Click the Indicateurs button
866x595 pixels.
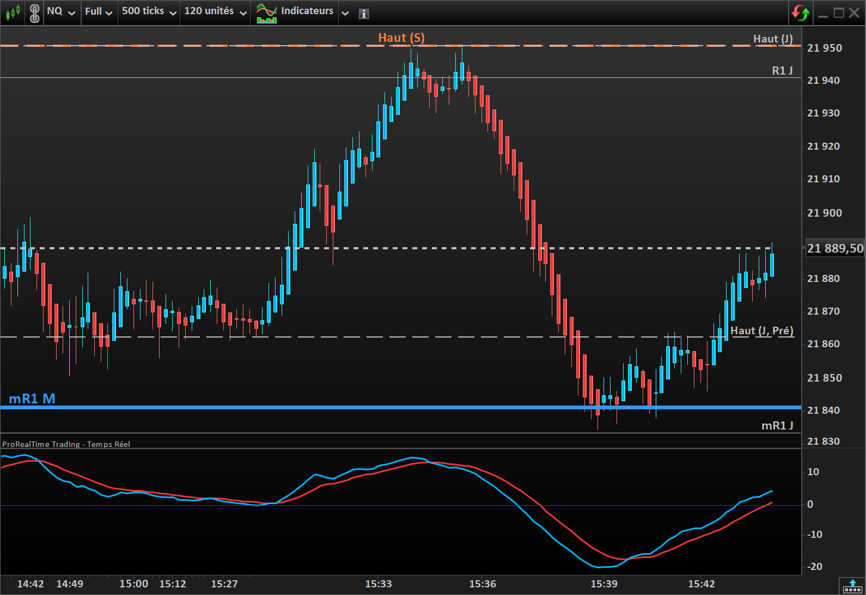pos(295,11)
